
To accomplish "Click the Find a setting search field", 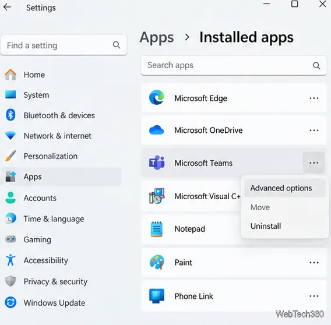I will tap(64, 45).
